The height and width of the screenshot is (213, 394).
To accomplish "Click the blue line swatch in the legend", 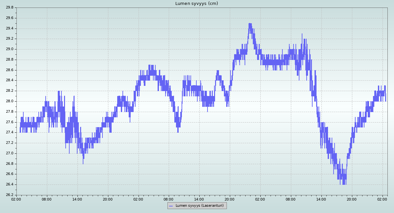I will pyautogui.click(x=171, y=206).
